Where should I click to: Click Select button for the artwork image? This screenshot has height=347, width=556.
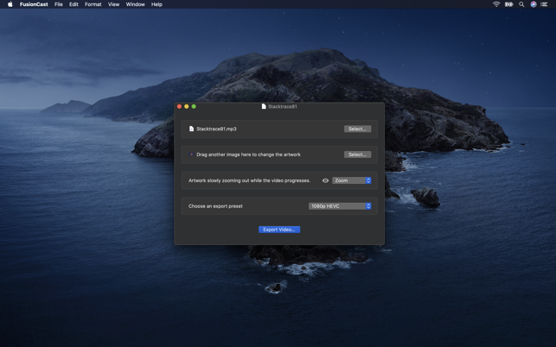(x=357, y=155)
